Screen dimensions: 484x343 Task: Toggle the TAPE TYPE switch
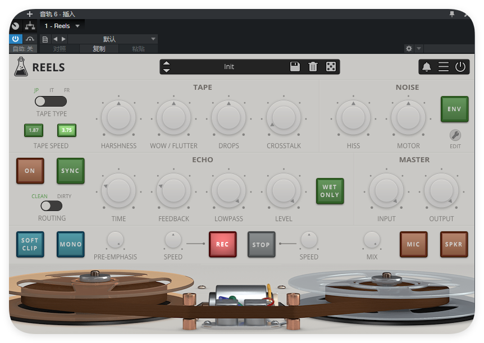click(51, 101)
